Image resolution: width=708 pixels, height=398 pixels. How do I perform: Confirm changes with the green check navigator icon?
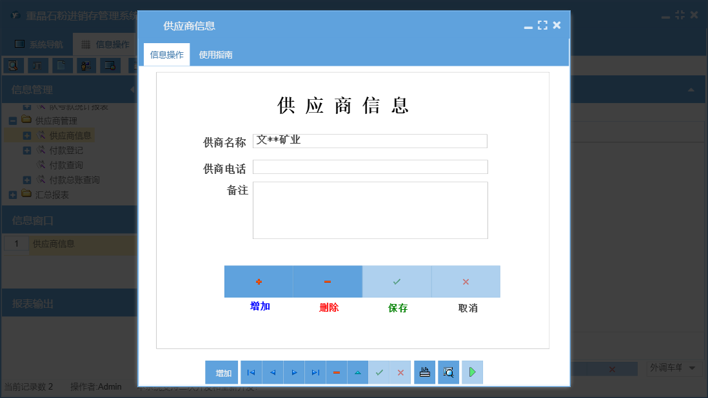[379, 372]
